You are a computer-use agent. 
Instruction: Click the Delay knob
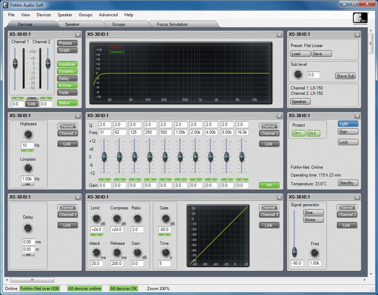tap(28, 228)
